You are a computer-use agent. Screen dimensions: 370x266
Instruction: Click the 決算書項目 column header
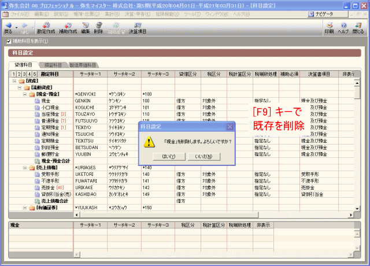pyautogui.click(x=319, y=74)
